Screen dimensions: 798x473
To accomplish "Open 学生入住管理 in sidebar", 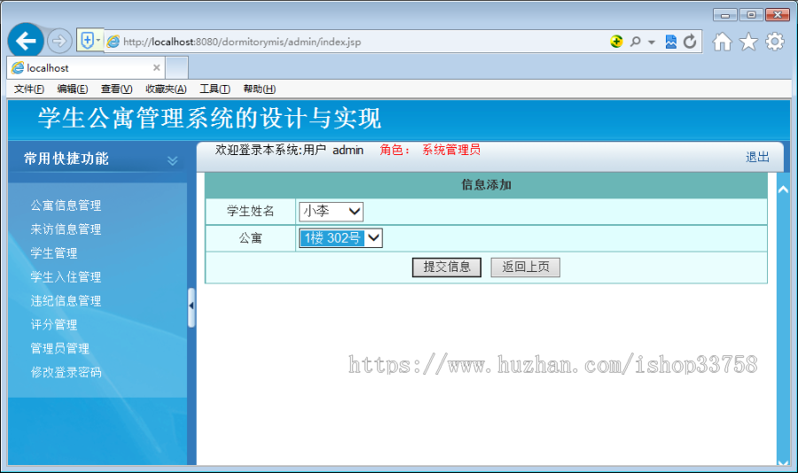I will tap(66, 277).
